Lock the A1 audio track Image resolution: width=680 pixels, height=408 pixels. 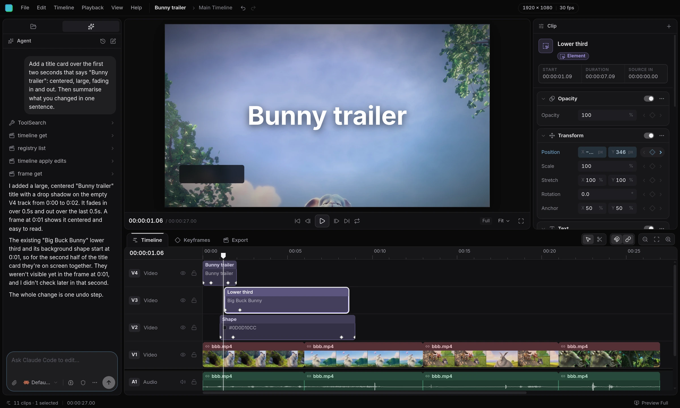point(194,382)
